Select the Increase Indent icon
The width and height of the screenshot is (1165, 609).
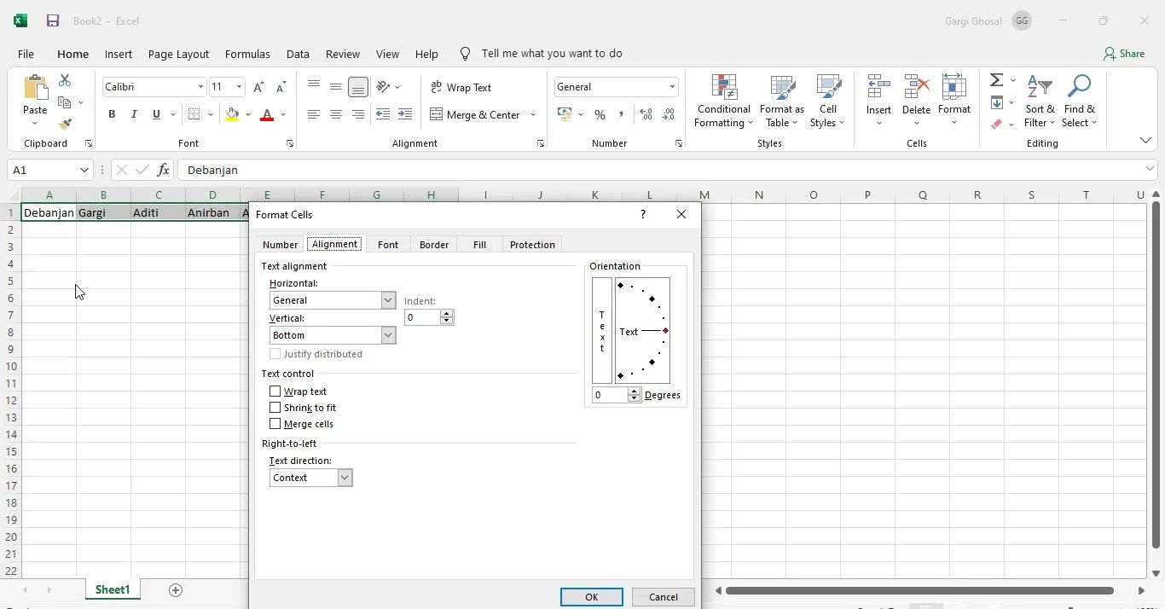coord(405,114)
